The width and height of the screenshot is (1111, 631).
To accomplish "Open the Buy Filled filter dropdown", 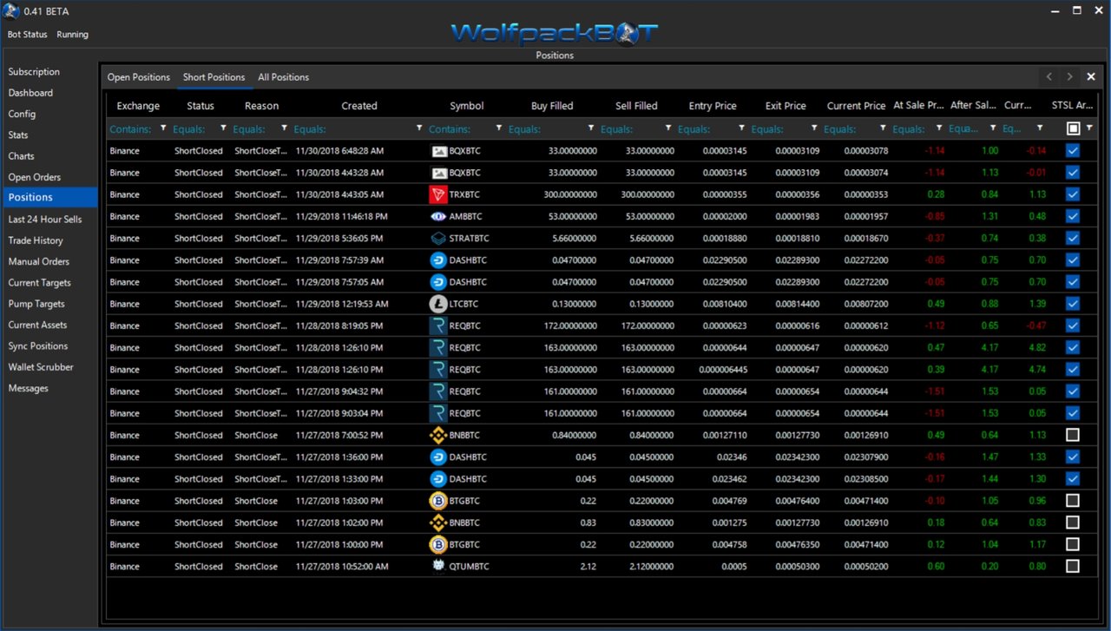I will pyautogui.click(x=591, y=128).
